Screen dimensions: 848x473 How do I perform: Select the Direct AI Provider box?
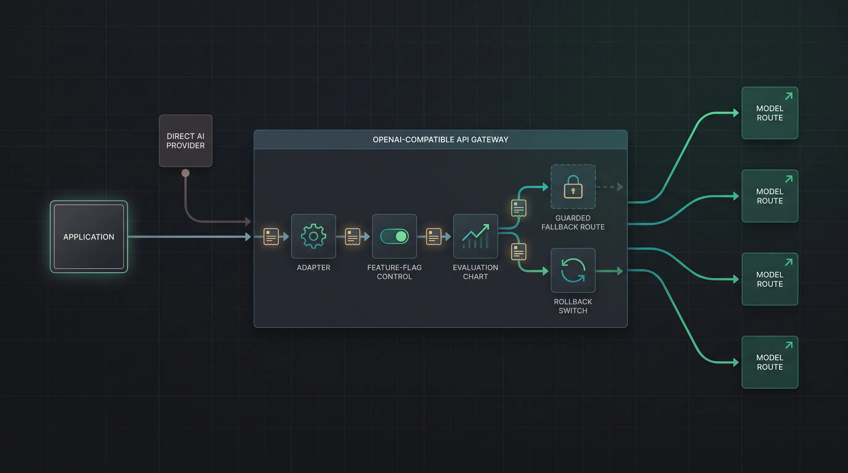click(186, 141)
